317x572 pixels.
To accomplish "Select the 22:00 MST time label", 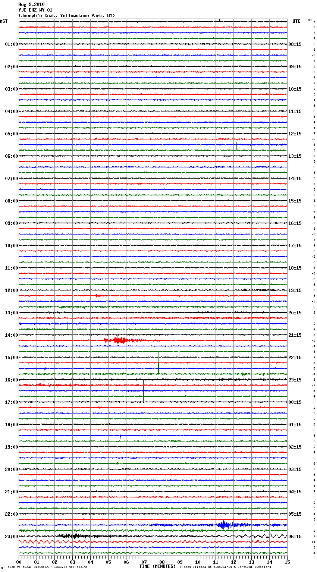I will [x=12, y=514].
